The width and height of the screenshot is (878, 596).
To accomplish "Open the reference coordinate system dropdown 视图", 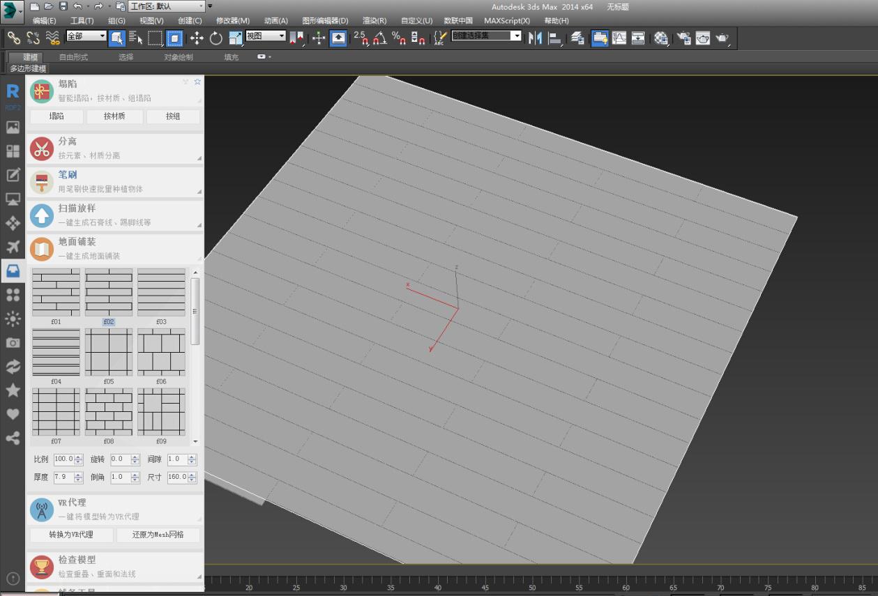I will point(266,36).
